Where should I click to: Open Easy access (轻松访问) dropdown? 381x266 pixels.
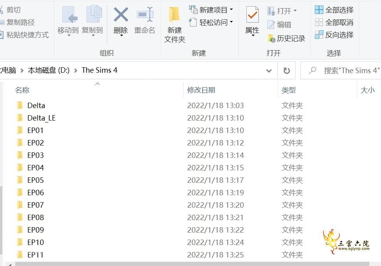coord(211,22)
